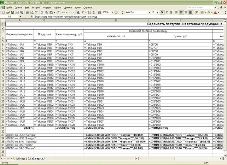Cut selection using the scissors icon
The height and width of the screenshot is (165, 227).
point(42,12)
